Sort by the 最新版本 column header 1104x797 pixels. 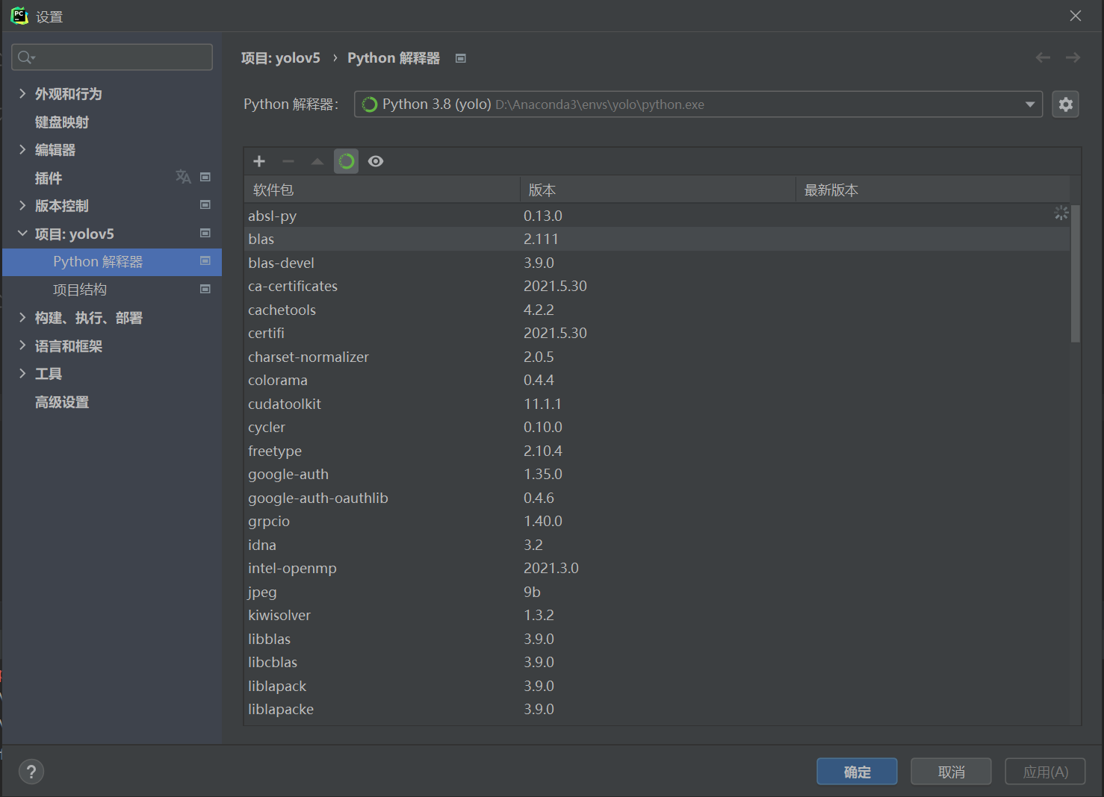(x=933, y=190)
